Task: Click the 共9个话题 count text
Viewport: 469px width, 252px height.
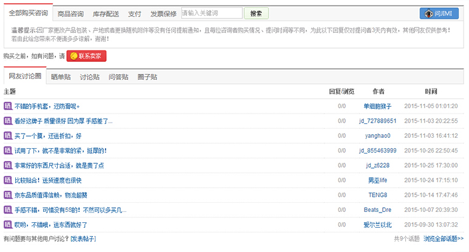Action: pos(407,239)
